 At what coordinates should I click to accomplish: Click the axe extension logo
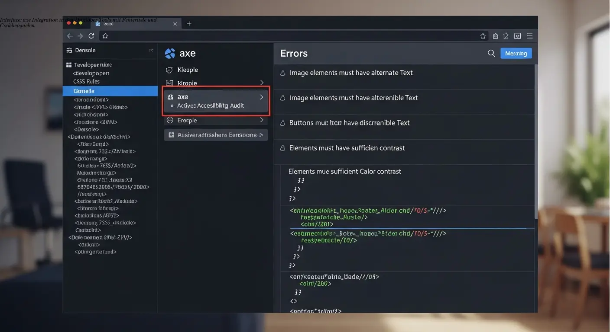point(169,53)
